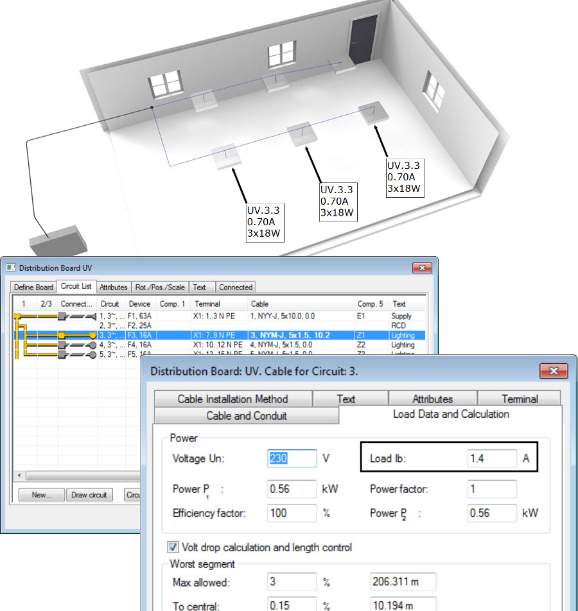
Task: Select circuit 4 row with cable NYM-J
Action: pos(218,345)
